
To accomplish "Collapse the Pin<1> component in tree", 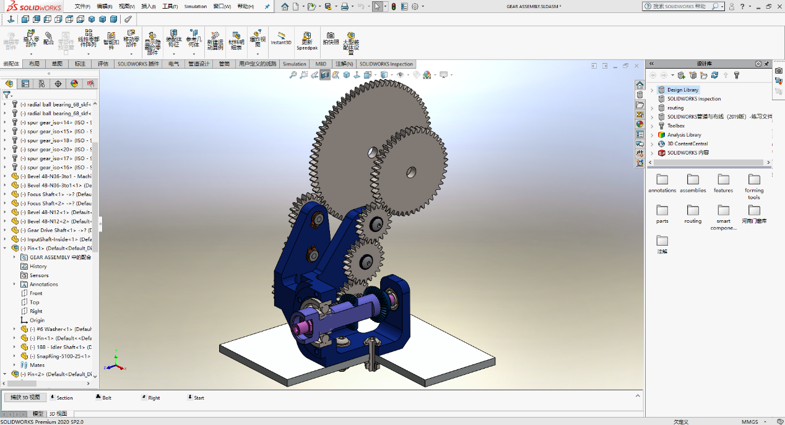I will point(6,247).
